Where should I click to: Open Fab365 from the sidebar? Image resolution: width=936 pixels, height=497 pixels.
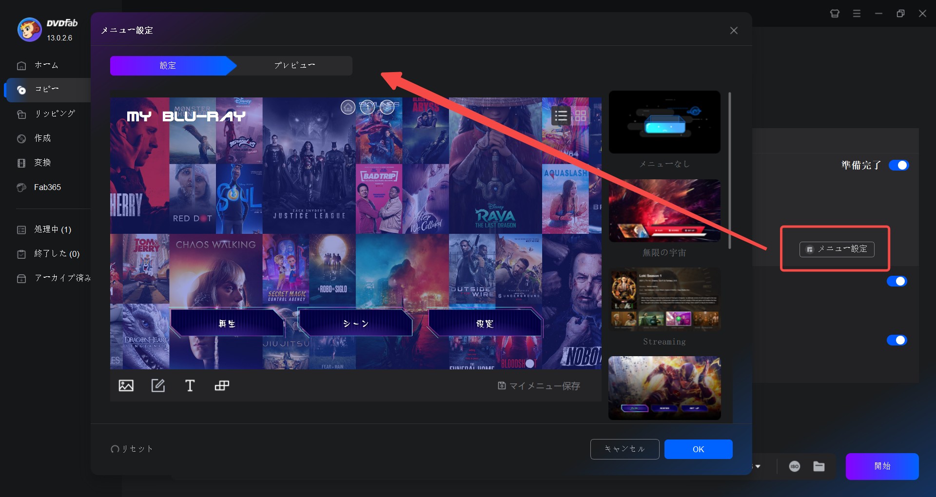click(x=46, y=187)
